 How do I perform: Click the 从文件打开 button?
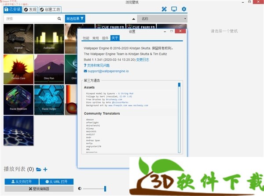(x=22, y=181)
